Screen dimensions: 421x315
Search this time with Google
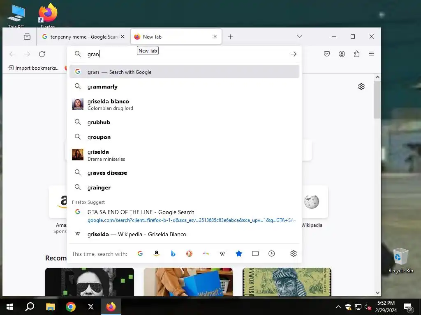click(140, 253)
